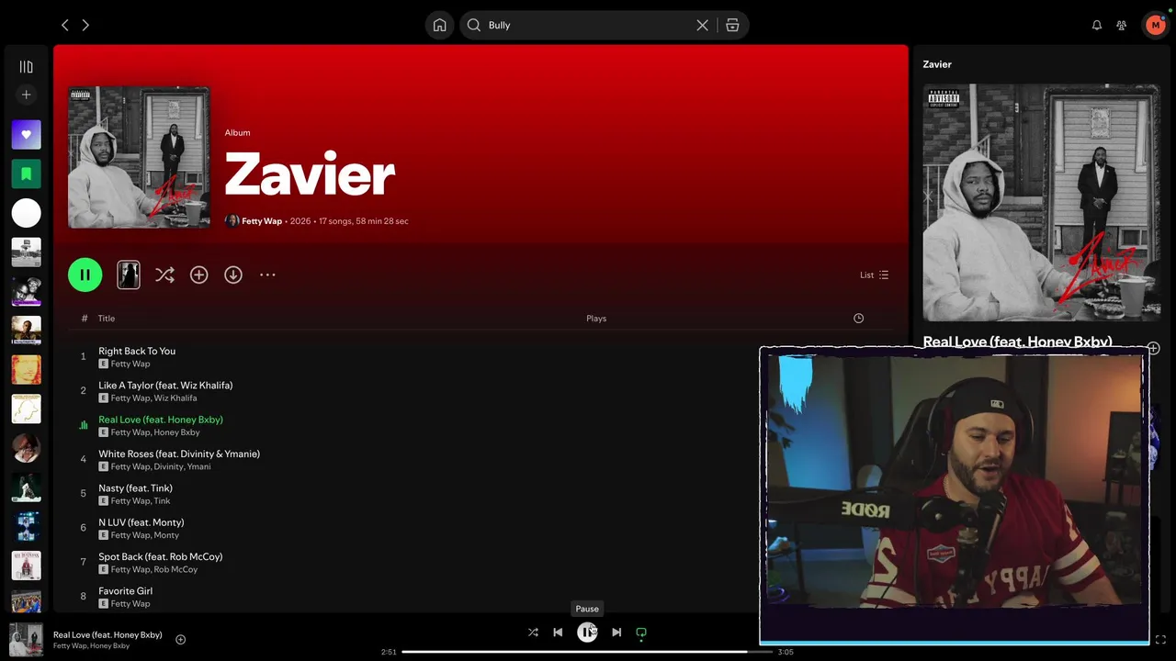Open Tink artist link on track 5

coord(163,501)
